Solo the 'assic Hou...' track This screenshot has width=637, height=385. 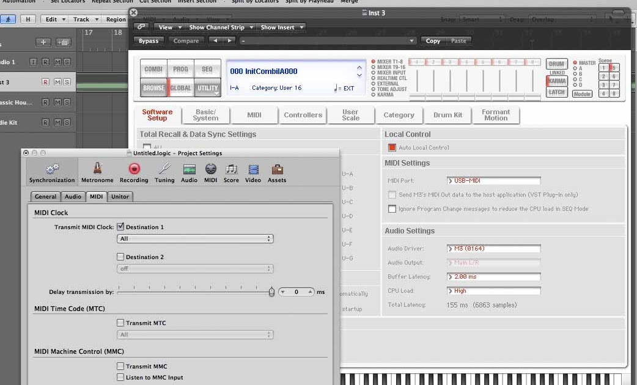click(x=67, y=102)
